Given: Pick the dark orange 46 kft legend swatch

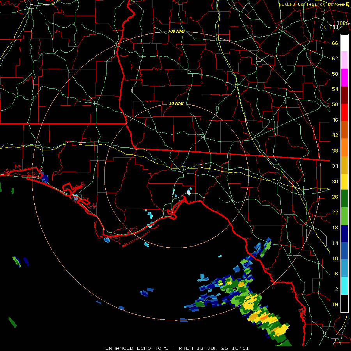Looking at the screenshot, I should [x=344, y=129].
